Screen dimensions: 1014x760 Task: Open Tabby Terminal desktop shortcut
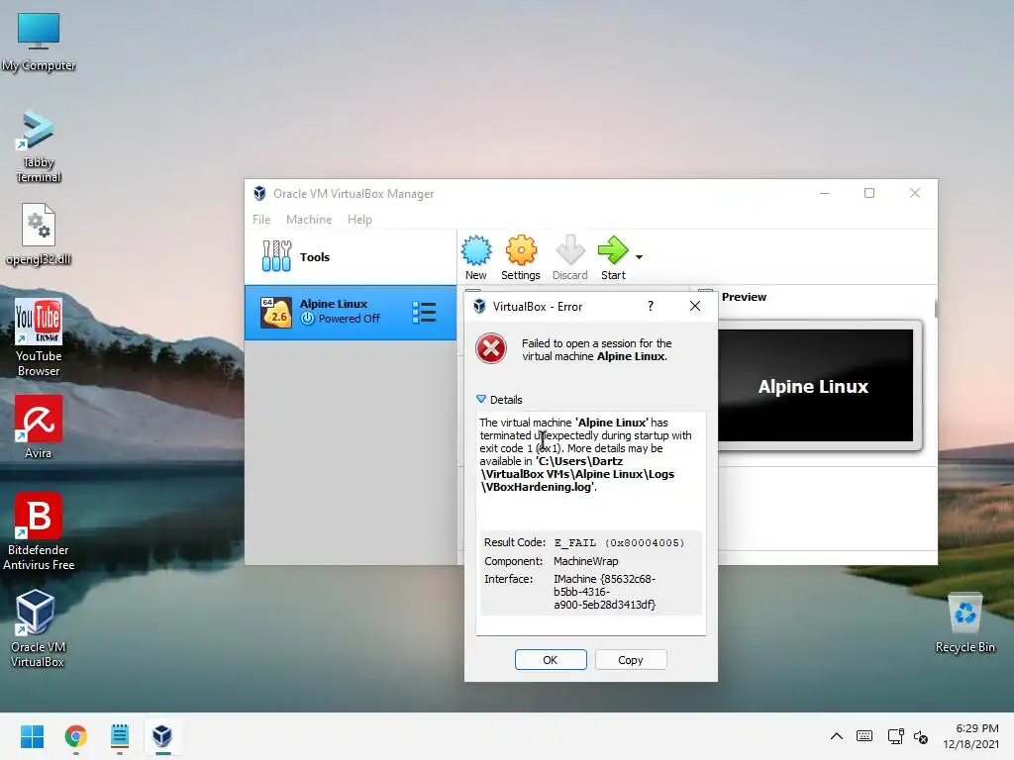39,146
